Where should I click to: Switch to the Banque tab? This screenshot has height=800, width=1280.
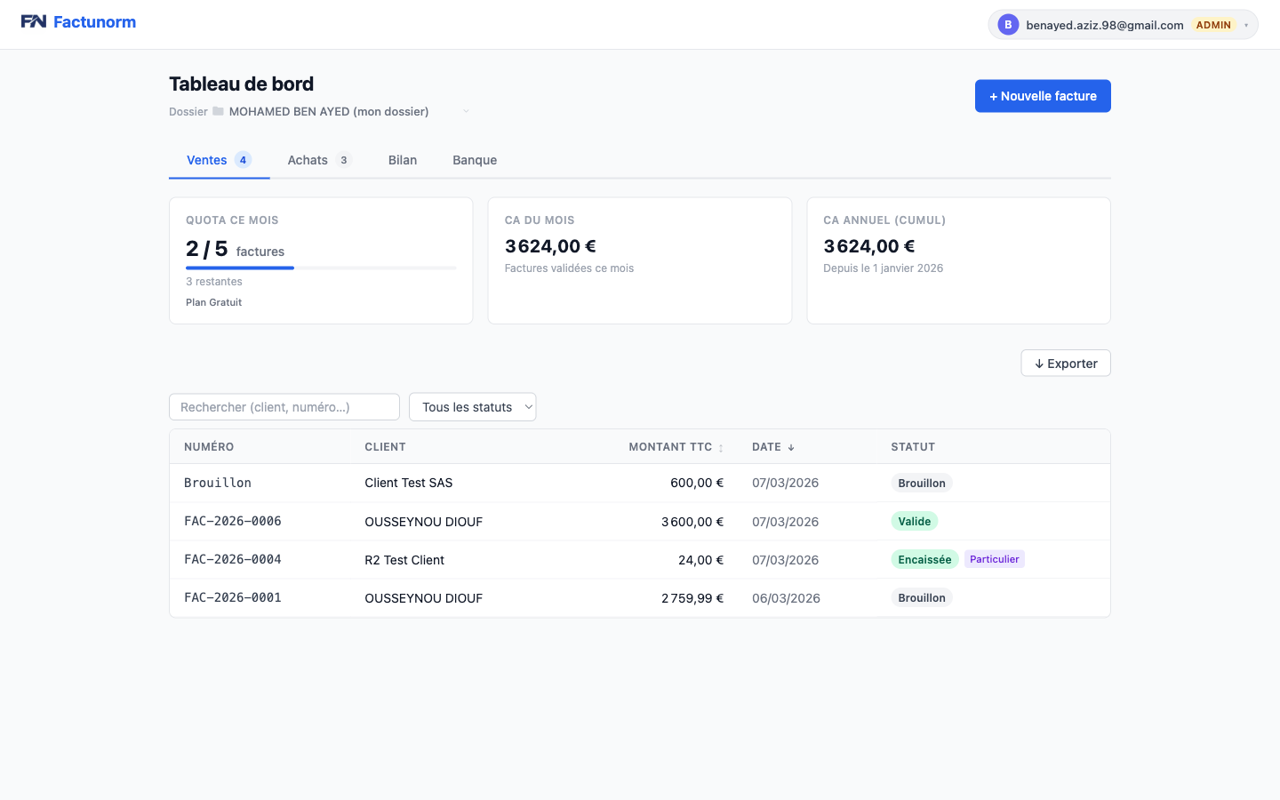click(474, 160)
